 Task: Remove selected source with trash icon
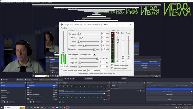31,102
